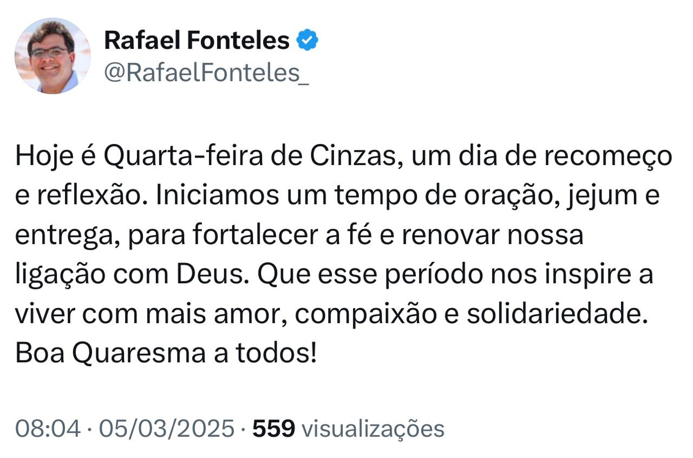
Task: Open Rafael Fonteles' profile picture
Action: click(52, 56)
